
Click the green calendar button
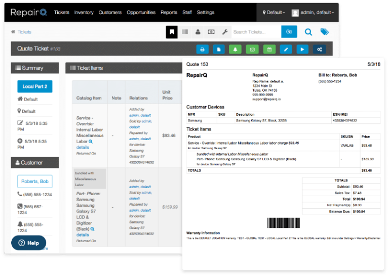click(269, 49)
